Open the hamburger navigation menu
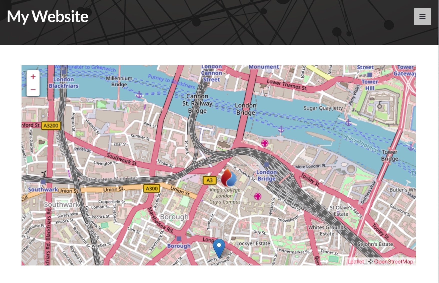 (422, 17)
